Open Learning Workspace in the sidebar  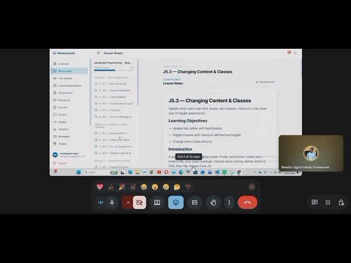click(69, 85)
